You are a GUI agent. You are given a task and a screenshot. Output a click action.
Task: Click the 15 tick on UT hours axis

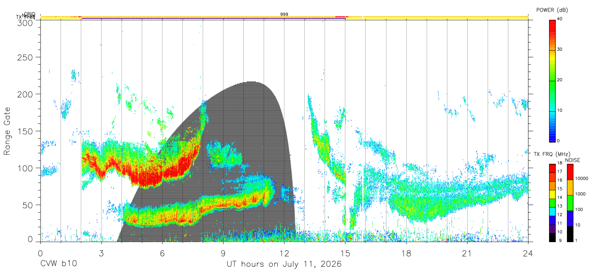pos(345,253)
